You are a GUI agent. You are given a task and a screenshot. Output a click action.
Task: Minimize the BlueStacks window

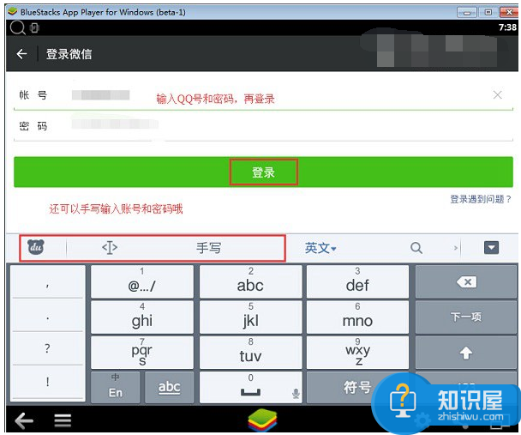pyautogui.click(x=467, y=13)
